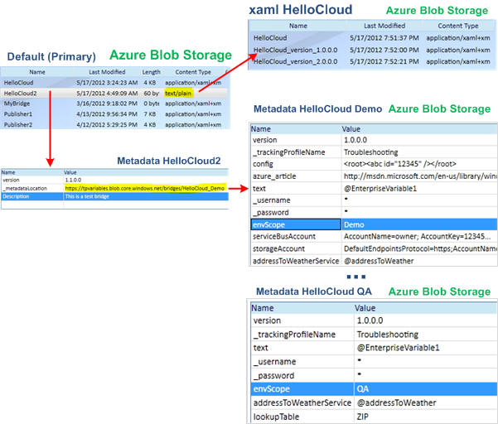Select the config row in Demo metadata
This screenshot has height=424, width=498.
[x=374, y=164]
